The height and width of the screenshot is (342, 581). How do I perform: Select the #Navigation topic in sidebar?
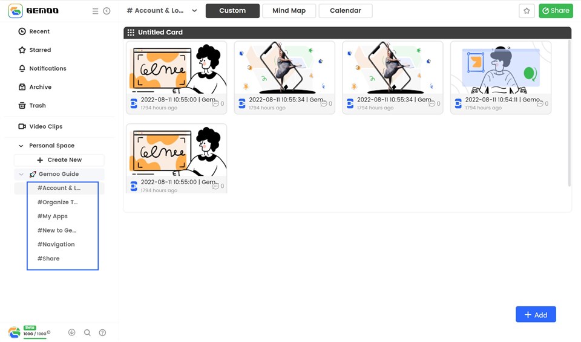(56, 244)
